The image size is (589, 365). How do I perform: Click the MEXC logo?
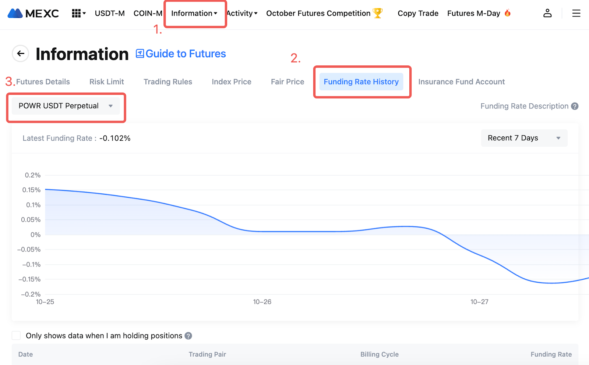[33, 14]
